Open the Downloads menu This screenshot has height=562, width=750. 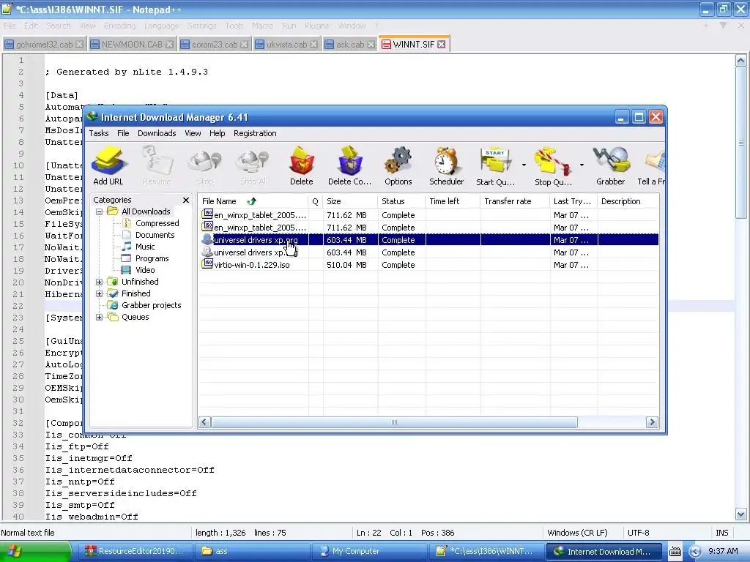pyautogui.click(x=157, y=133)
